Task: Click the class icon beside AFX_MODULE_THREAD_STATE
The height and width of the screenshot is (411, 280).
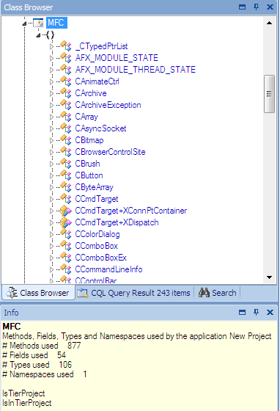Action: (x=65, y=70)
